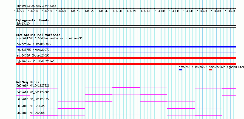Viewport: 244px width, 119px height.
Task: Select the thick blue nsv525967 variant bar
Action: click(126, 47)
